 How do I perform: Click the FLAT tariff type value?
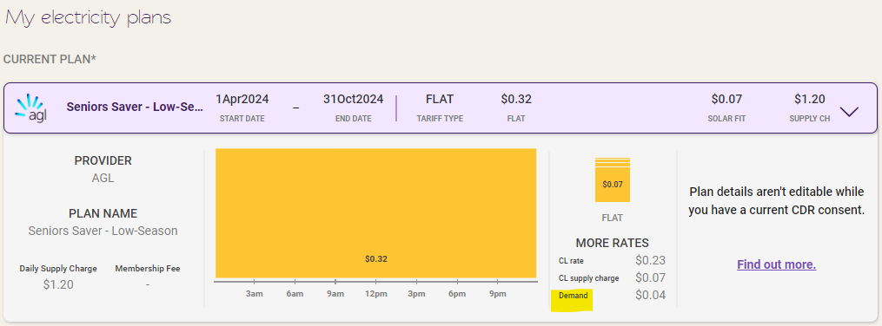click(440, 100)
